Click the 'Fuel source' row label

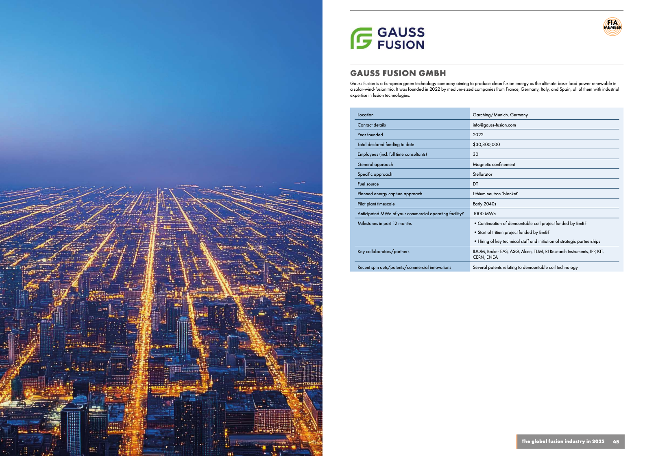[x=368, y=184]
